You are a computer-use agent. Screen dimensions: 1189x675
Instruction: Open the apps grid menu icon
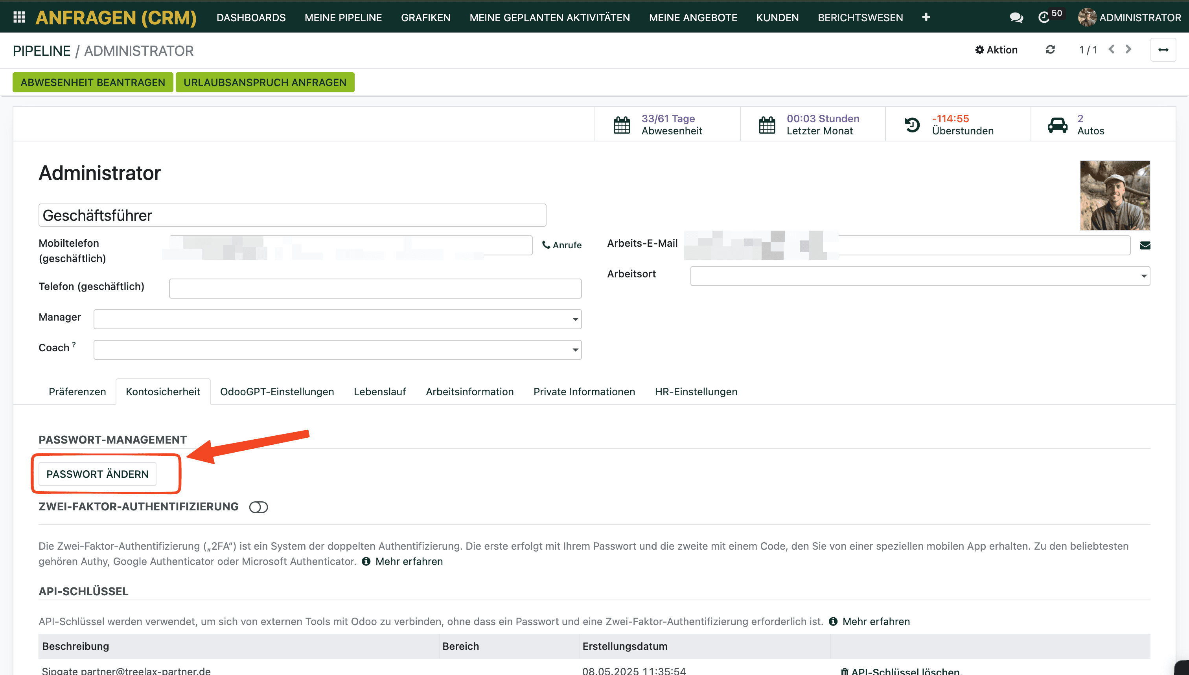(19, 17)
